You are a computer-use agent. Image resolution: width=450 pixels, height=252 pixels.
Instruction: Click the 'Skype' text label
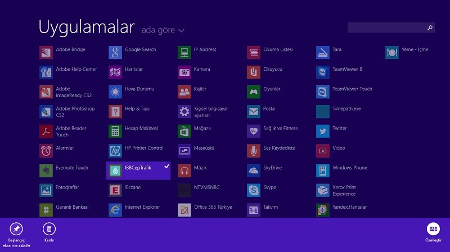coord(270,187)
